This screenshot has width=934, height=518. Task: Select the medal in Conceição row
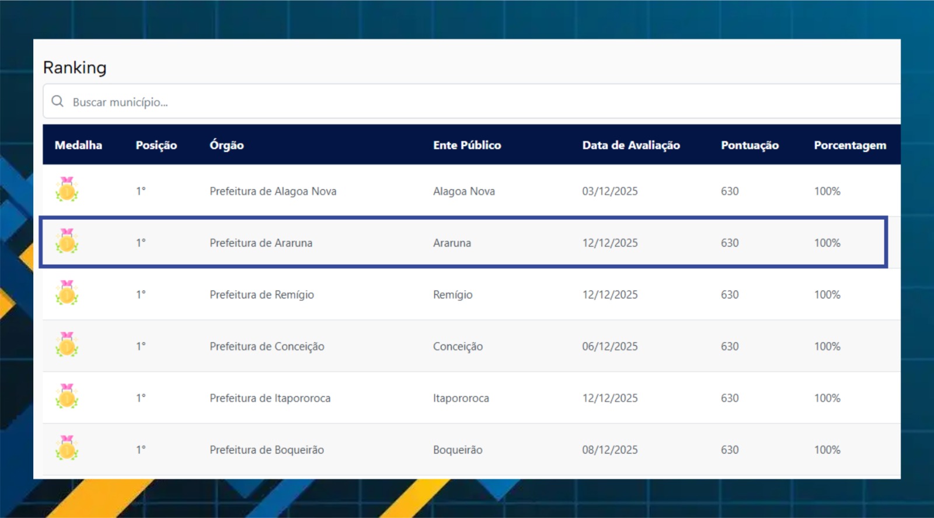[x=67, y=345]
